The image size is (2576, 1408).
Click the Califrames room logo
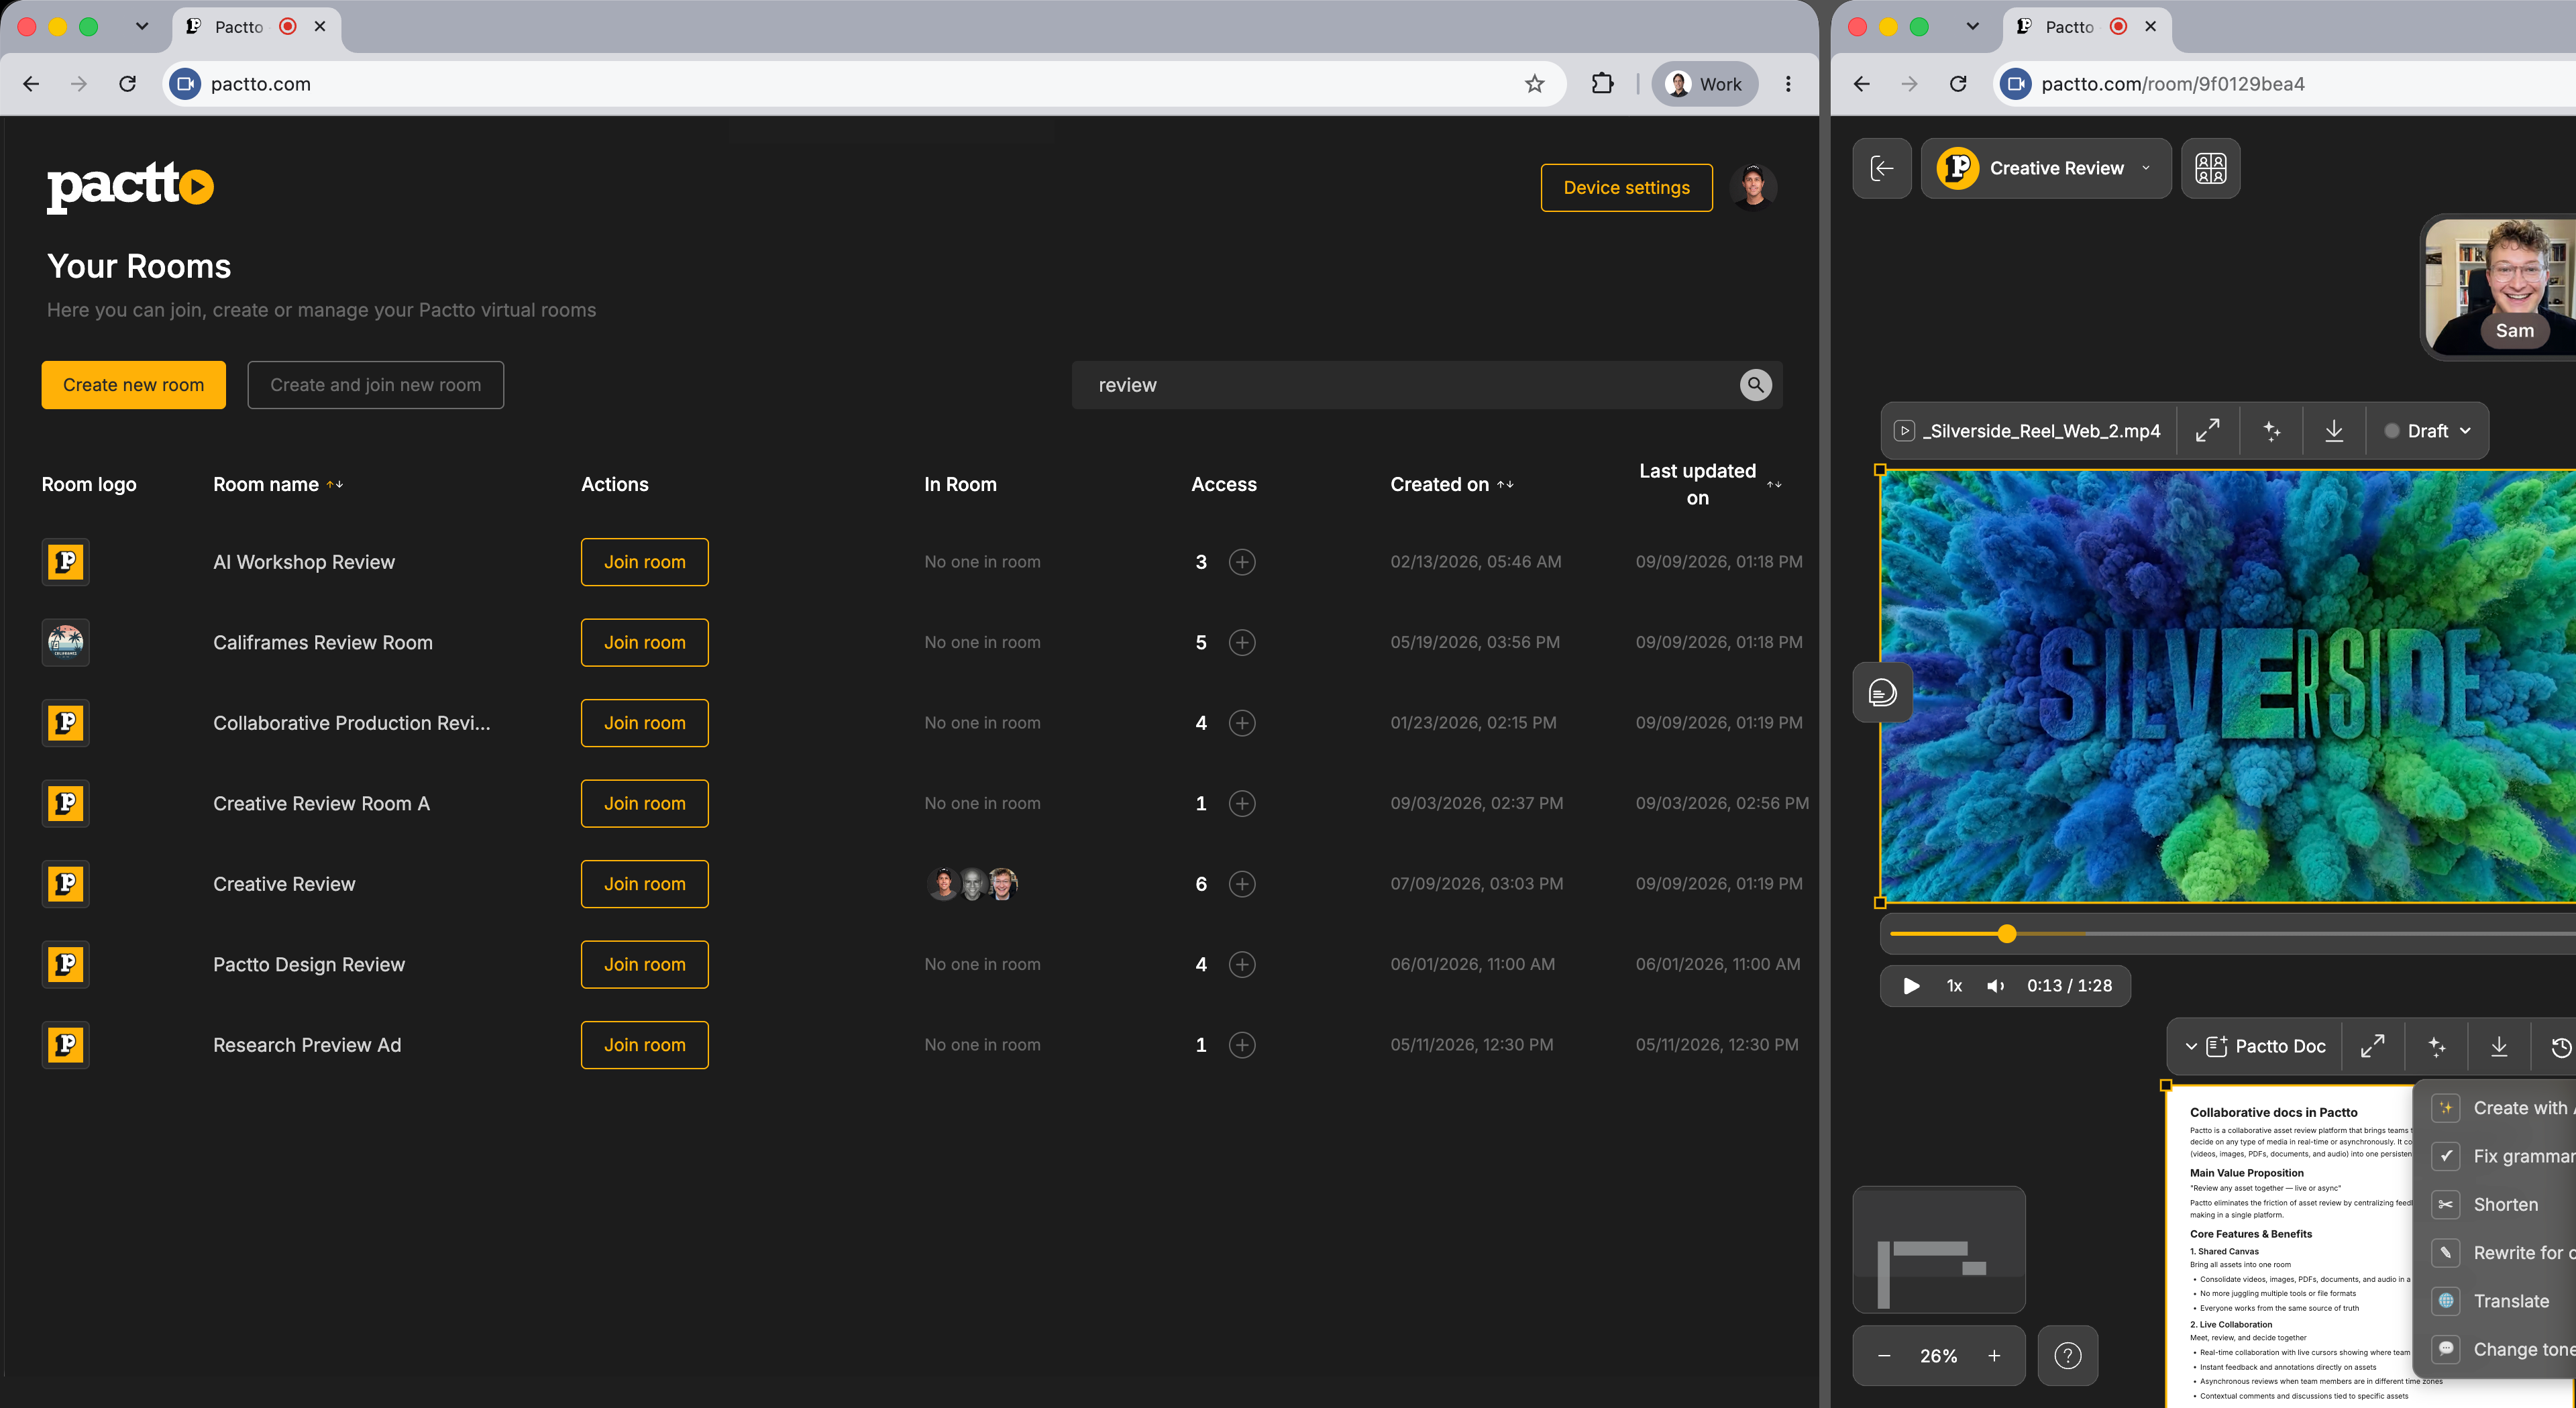[x=65, y=642]
